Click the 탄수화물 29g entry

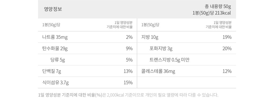pyautogui.click(x=87, y=48)
